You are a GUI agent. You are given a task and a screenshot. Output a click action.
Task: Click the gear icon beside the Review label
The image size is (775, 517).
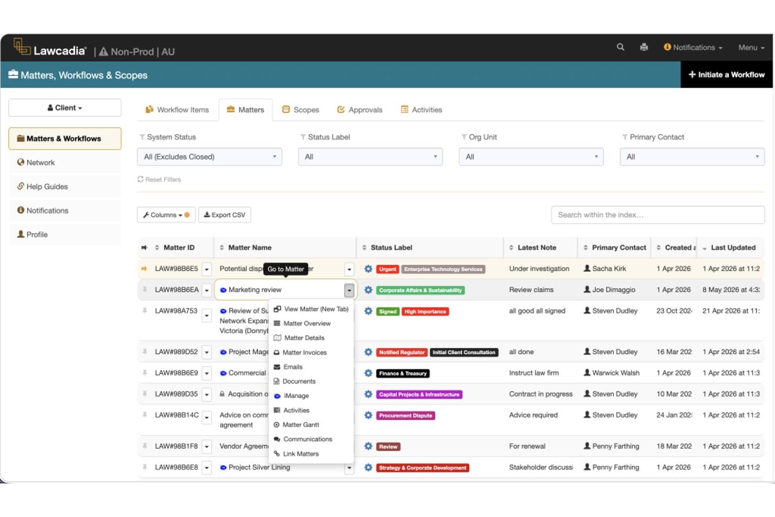click(x=368, y=446)
